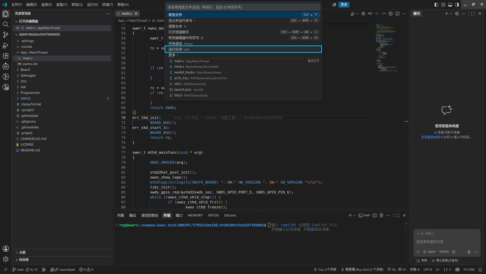Open the Manage gear in activity bar
This screenshot has height=274, width=486.
tap(6, 259)
